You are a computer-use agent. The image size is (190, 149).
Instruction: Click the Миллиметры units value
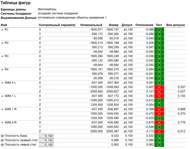(x=47, y=9)
